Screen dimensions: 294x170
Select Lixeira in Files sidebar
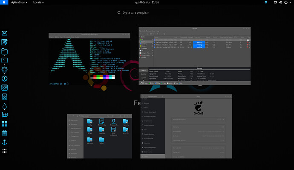[x=75, y=141]
